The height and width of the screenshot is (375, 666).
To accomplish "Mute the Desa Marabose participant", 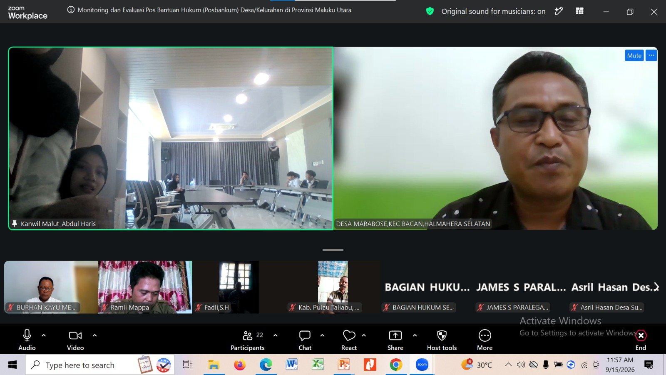I will pyautogui.click(x=634, y=55).
